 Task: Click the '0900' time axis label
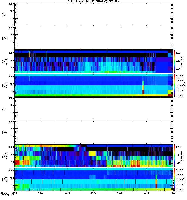93,193
